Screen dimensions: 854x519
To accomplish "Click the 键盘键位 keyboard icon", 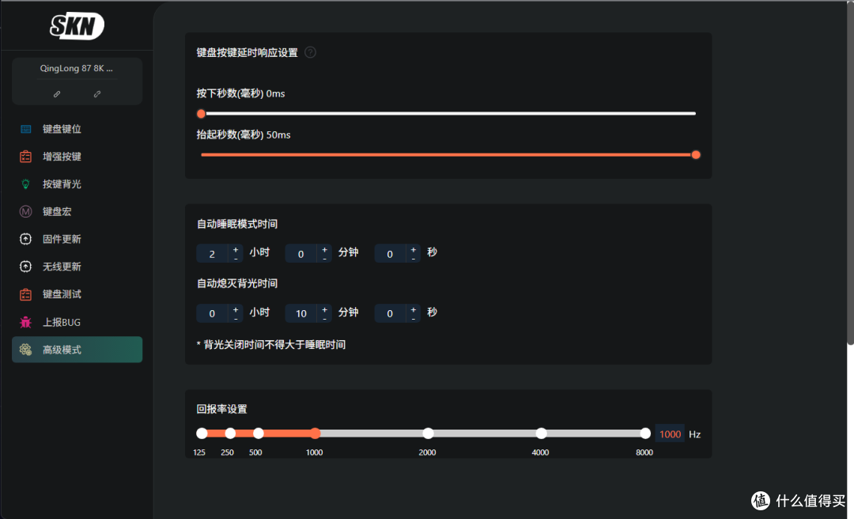I will (x=25, y=129).
